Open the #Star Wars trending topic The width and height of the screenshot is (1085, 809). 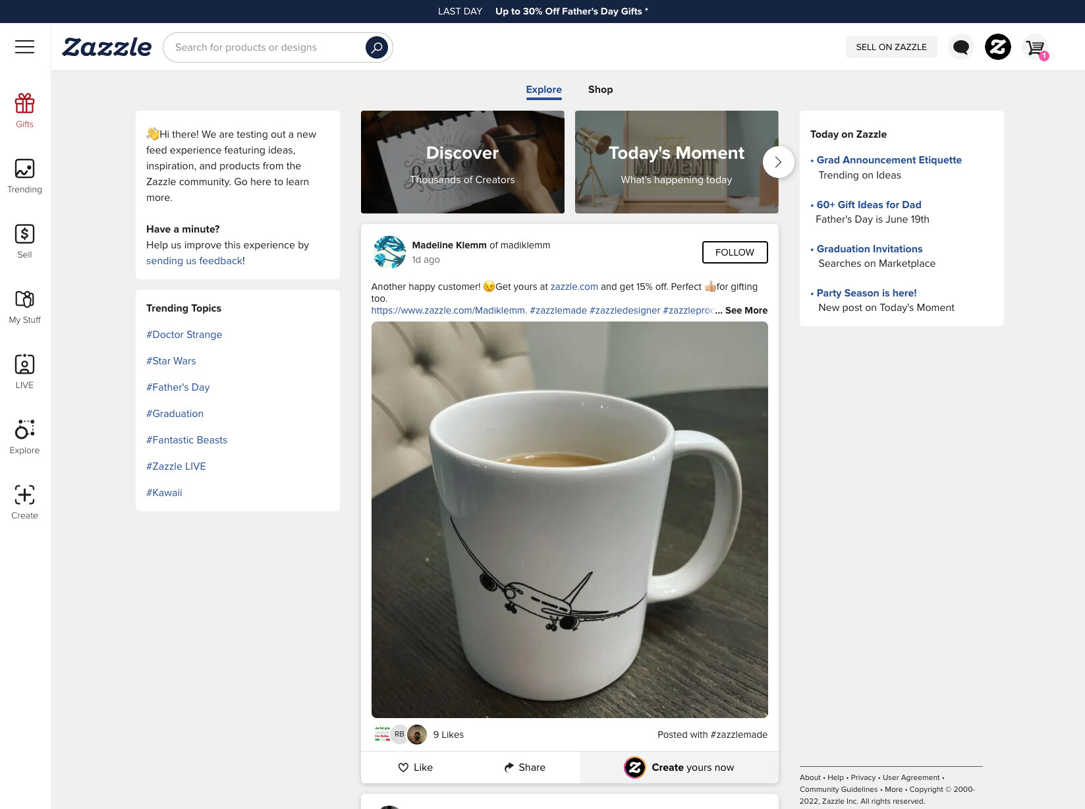pos(171,361)
